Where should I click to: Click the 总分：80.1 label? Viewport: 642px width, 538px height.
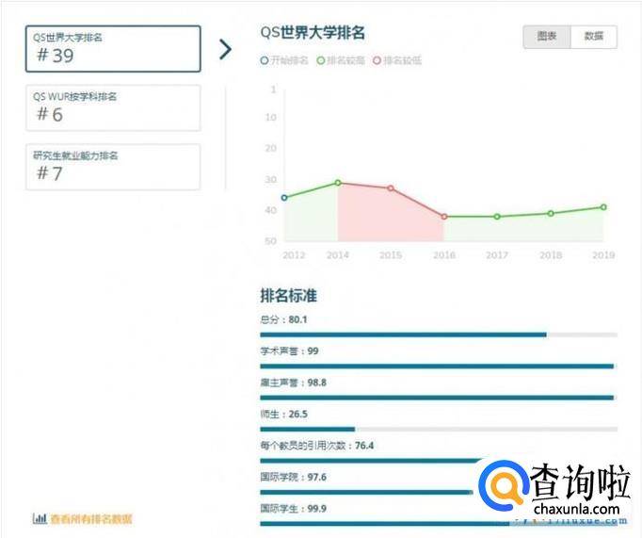[283, 319]
